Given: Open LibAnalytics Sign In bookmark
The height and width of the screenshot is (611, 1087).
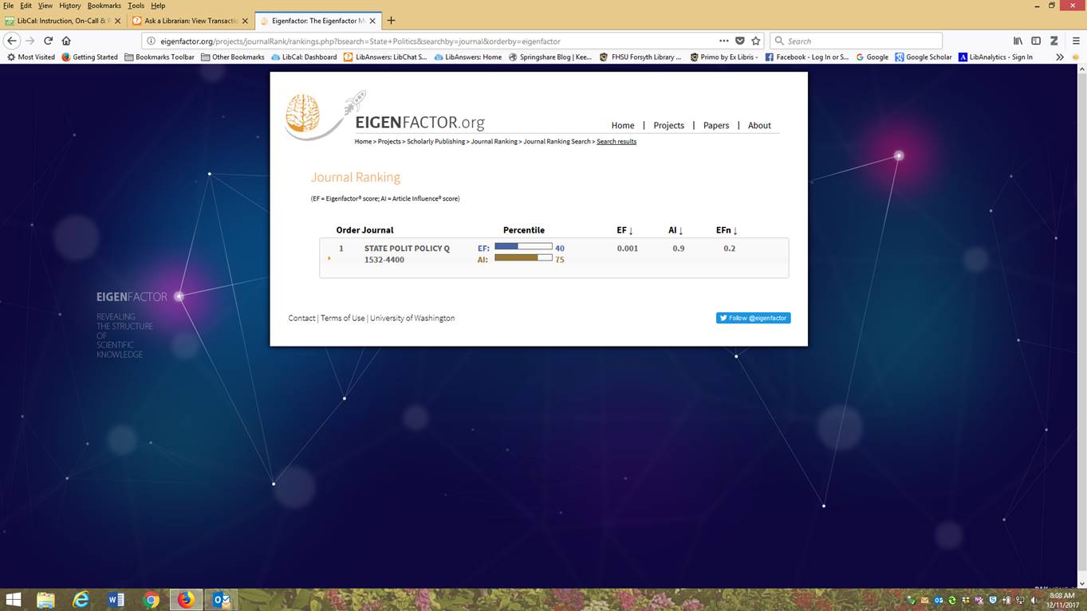Looking at the screenshot, I should [x=995, y=57].
